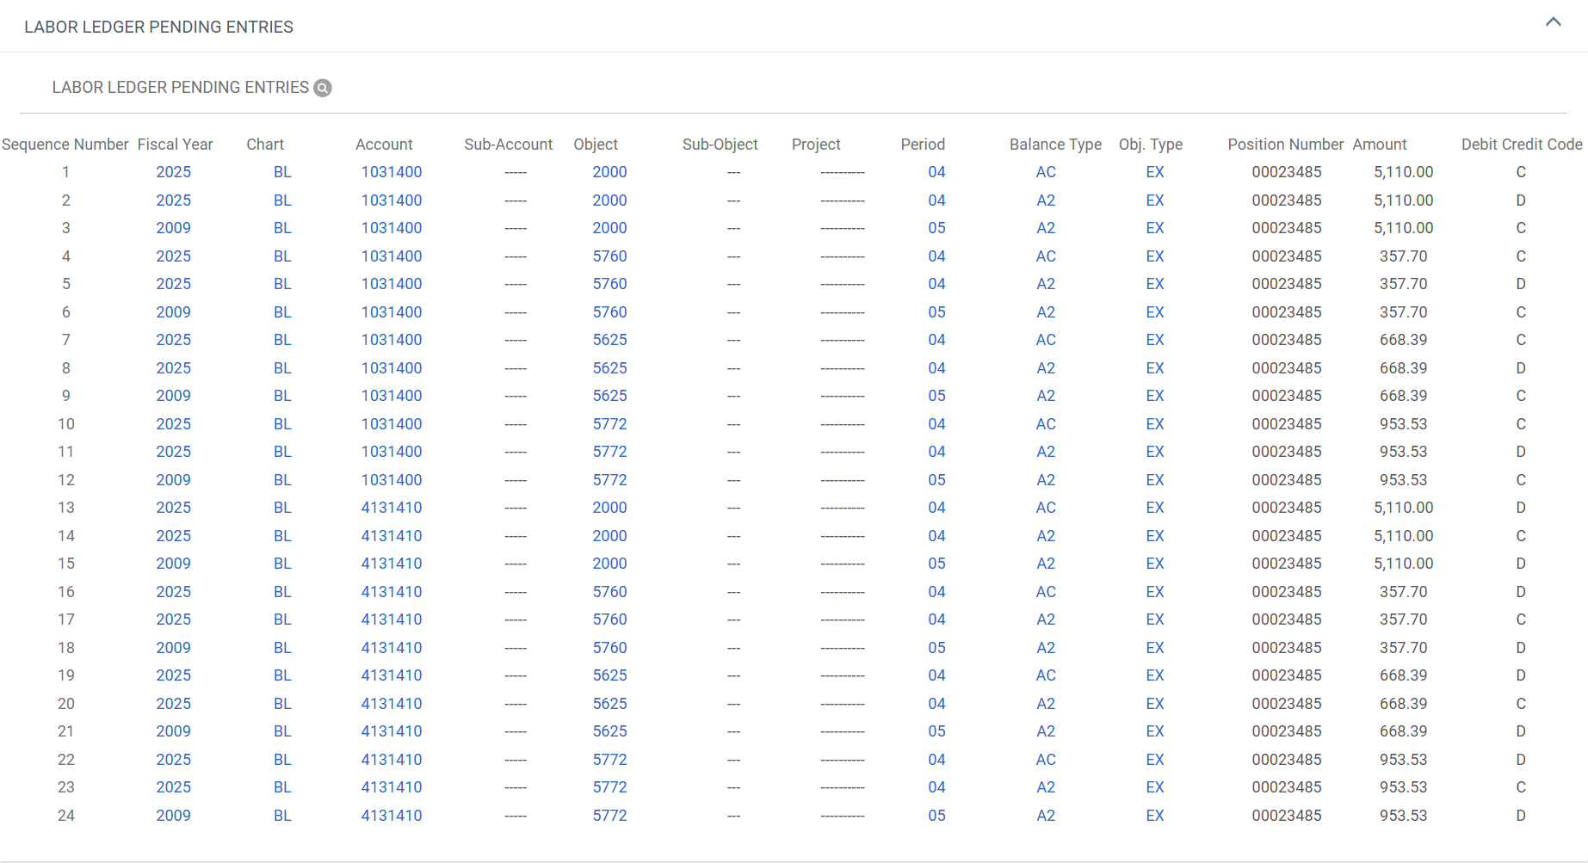Select sequence number 12 cell
This screenshot has height=863, width=1588.
tap(66, 480)
